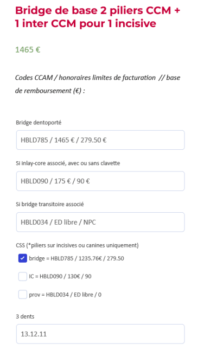Check the IC = HBLD090 checkbox
This screenshot has height=356, width=217.
pos(23,276)
